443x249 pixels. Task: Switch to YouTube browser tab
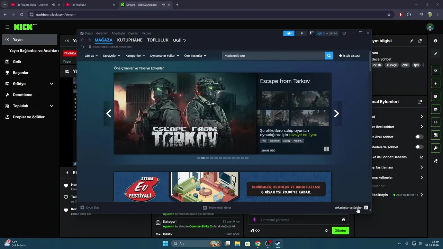(90, 5)
